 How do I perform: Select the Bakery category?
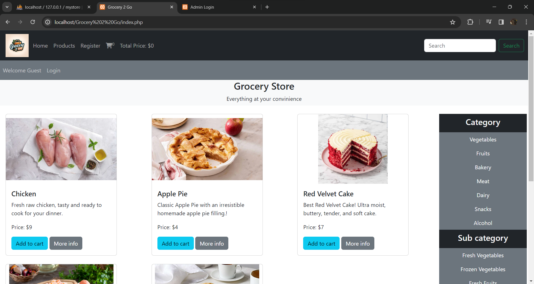pos(483,167)
